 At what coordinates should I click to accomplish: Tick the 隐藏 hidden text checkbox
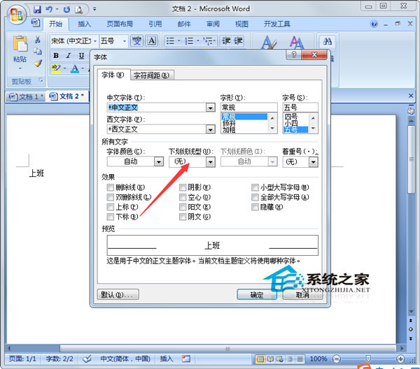[255, 208]
